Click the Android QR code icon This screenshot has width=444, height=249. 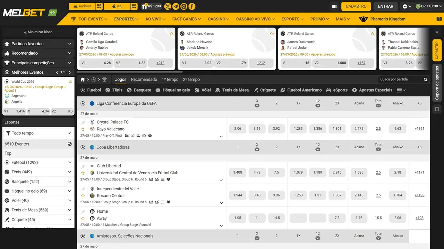(x=99, y=6)
